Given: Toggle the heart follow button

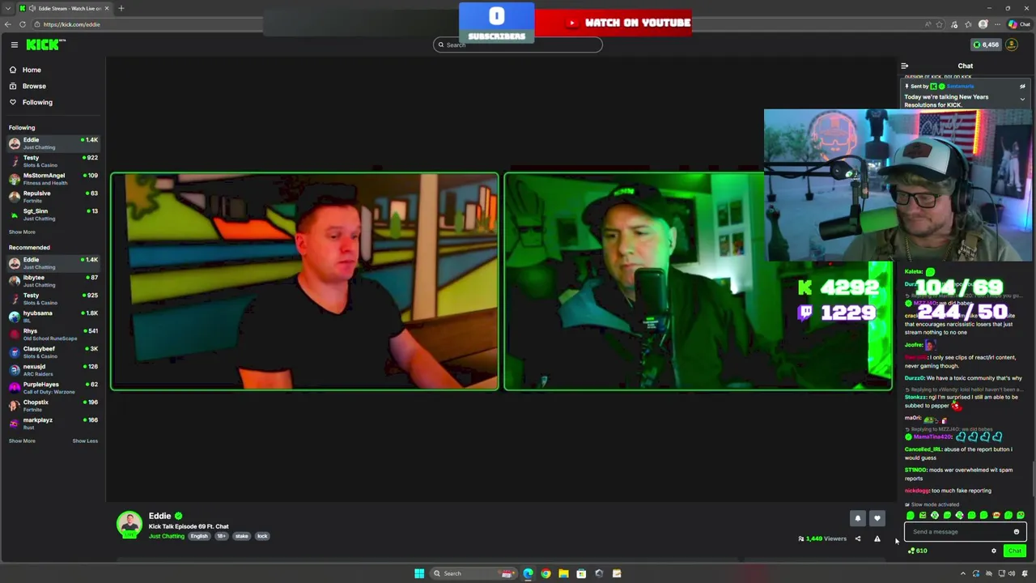Looking at the screenshot, I should click(x=877, y=518).
